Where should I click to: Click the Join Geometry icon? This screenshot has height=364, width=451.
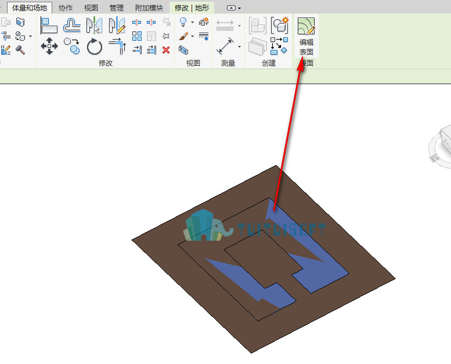(20, 36)
